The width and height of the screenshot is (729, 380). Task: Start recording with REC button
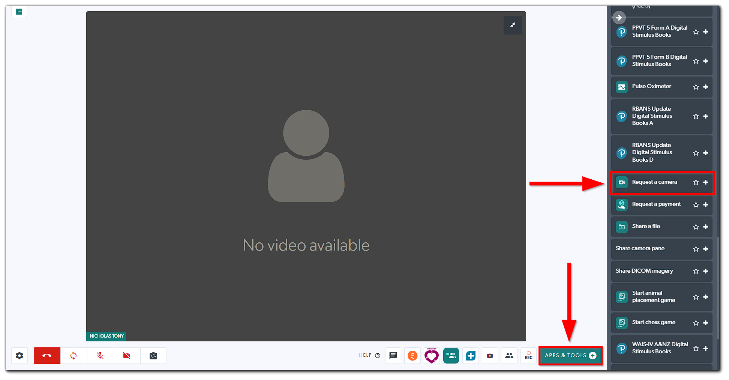pos(529,356)
